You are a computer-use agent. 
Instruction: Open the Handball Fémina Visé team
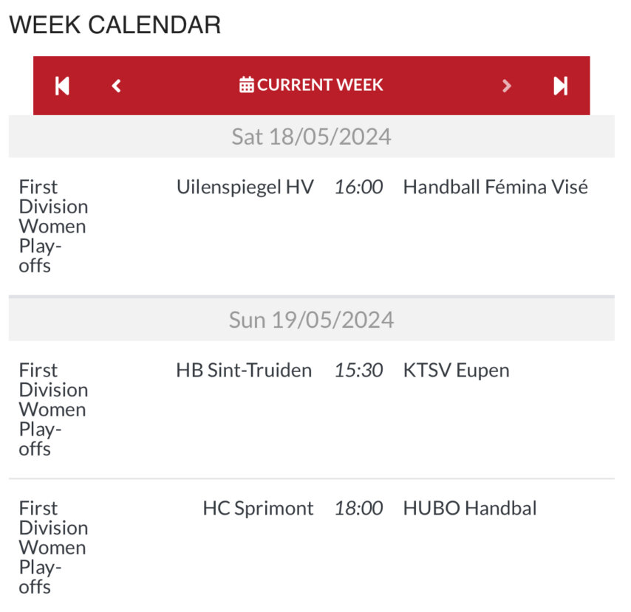(495, 187)
